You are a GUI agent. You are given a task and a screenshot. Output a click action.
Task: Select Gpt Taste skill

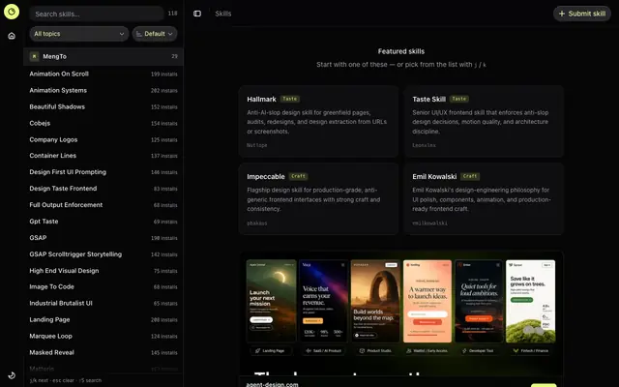click(103, 222)
